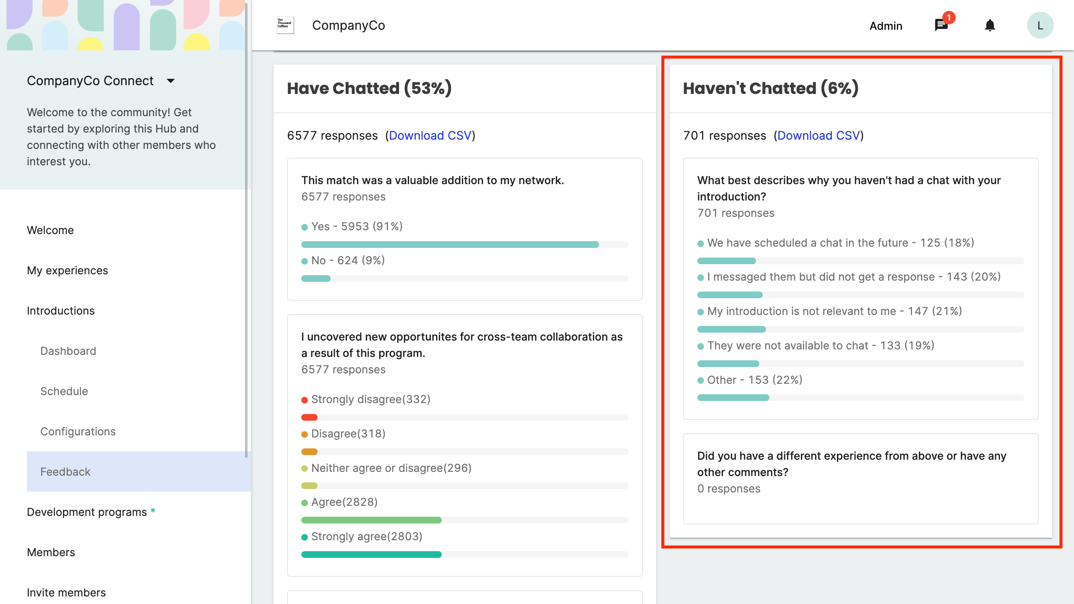Click the CompanyCo title text
The height and width of the screenshot is (604, 1074).
(x=348, y=25)
